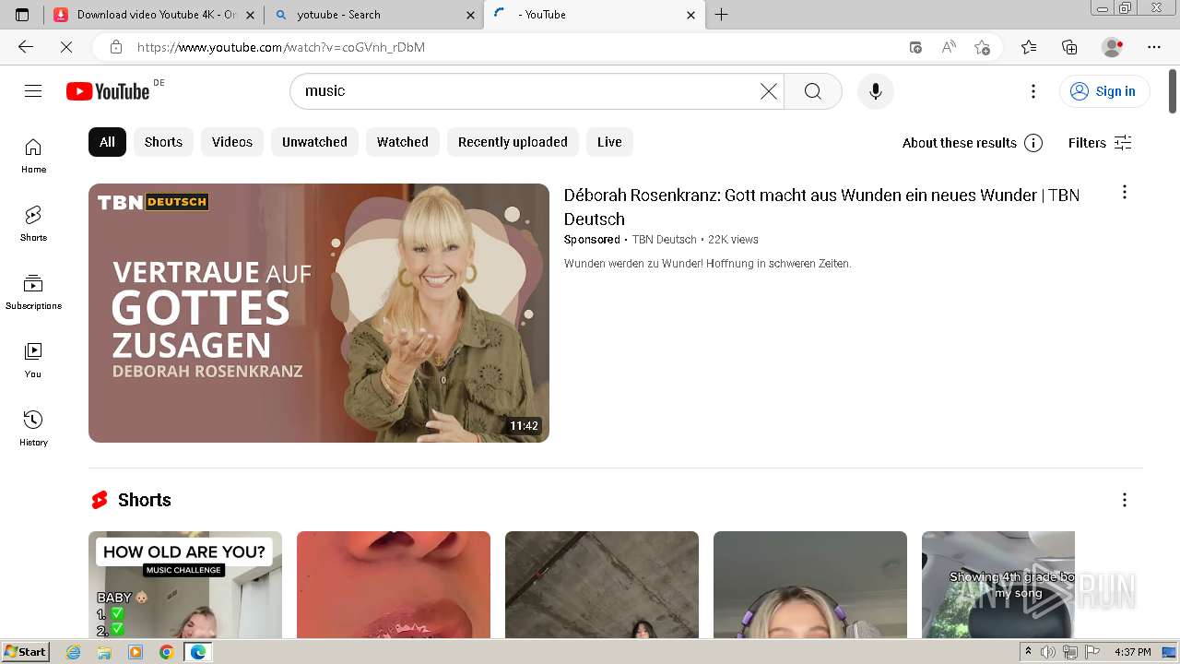Open Showing 4th grade short
This screenshot has height=664, width=1180.
point(998,585)
